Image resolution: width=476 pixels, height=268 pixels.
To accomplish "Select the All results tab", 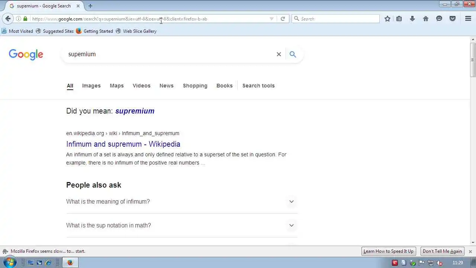I will pos(70,86).
